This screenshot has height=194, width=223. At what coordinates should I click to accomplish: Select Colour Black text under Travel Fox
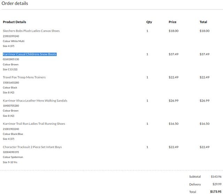point(10,87)
